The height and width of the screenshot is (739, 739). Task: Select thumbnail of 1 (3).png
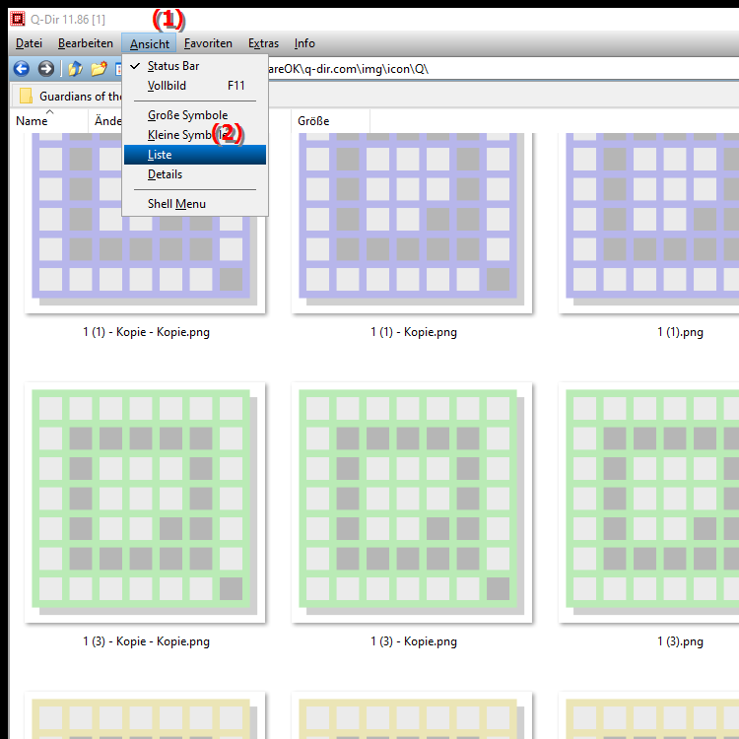pos(649,503)
